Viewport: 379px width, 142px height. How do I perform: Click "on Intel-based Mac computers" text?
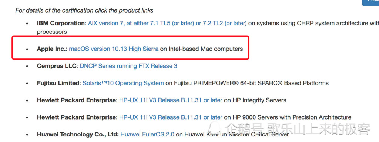(202, 49)
